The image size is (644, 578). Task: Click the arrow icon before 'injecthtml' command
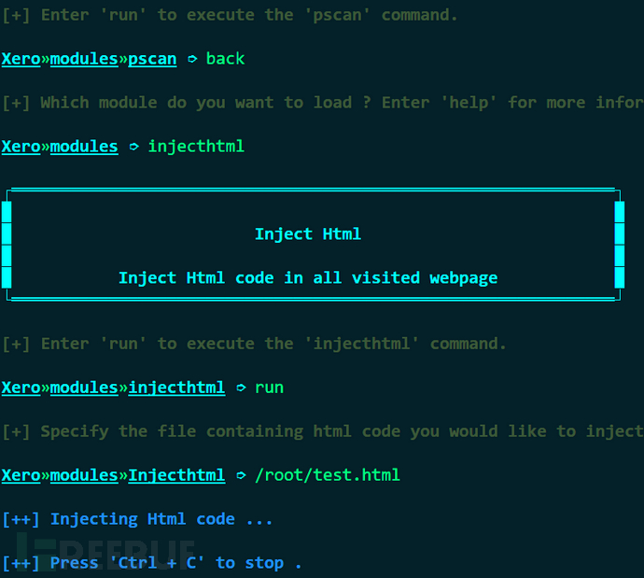tap(133, 147)
